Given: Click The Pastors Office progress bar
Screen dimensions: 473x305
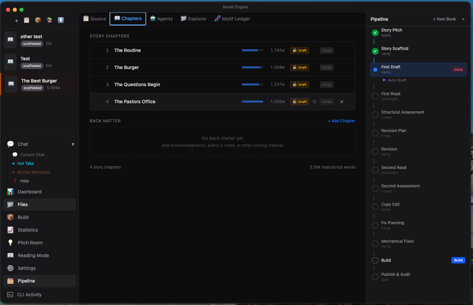Looking at the screenshot, I should point(253,102).
